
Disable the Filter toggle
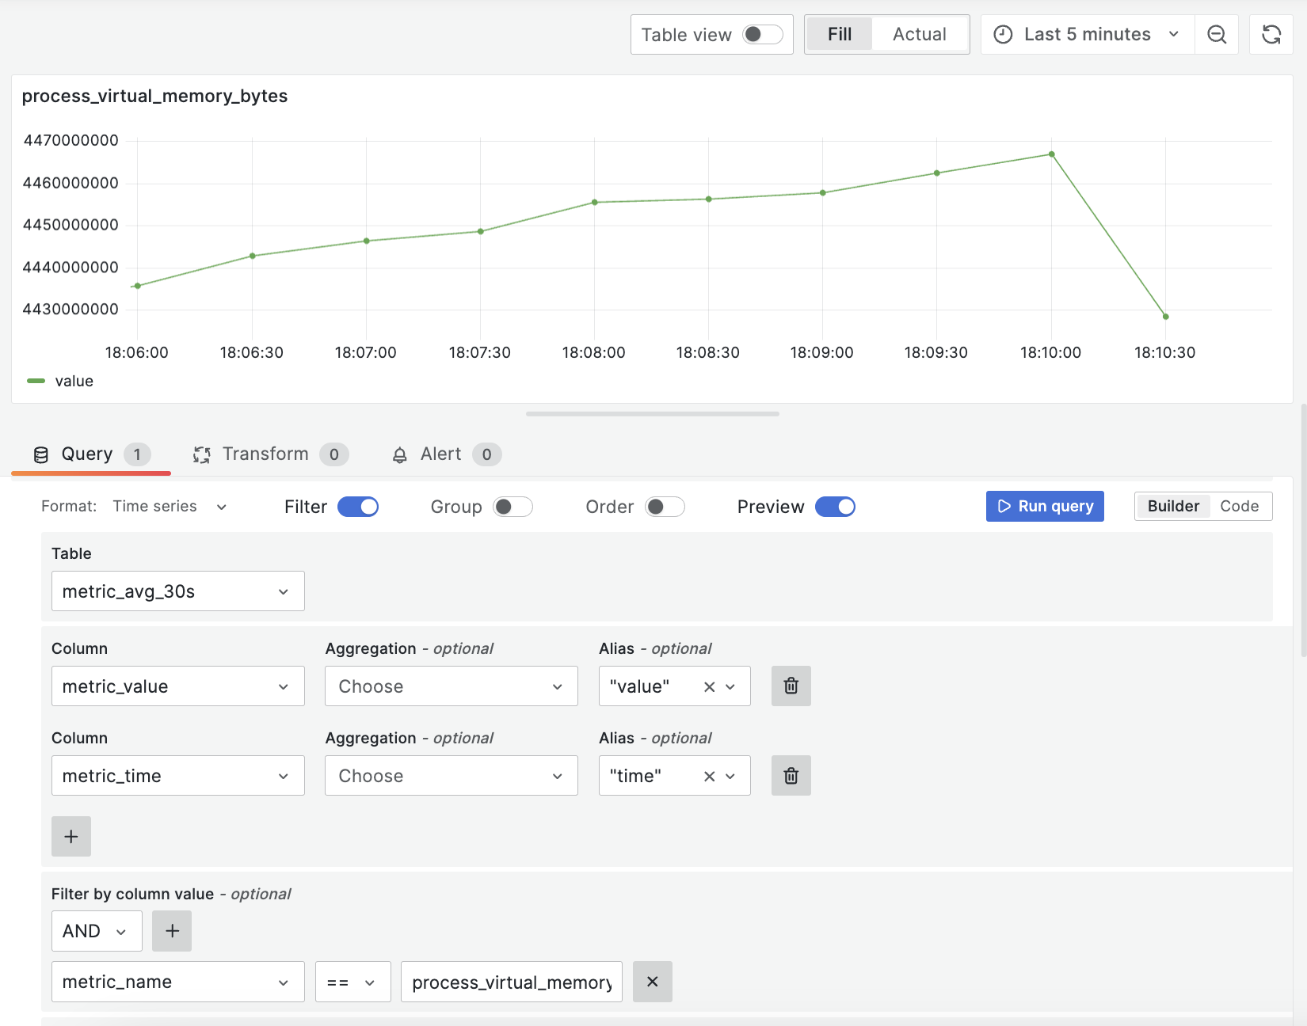click(358, 507)
